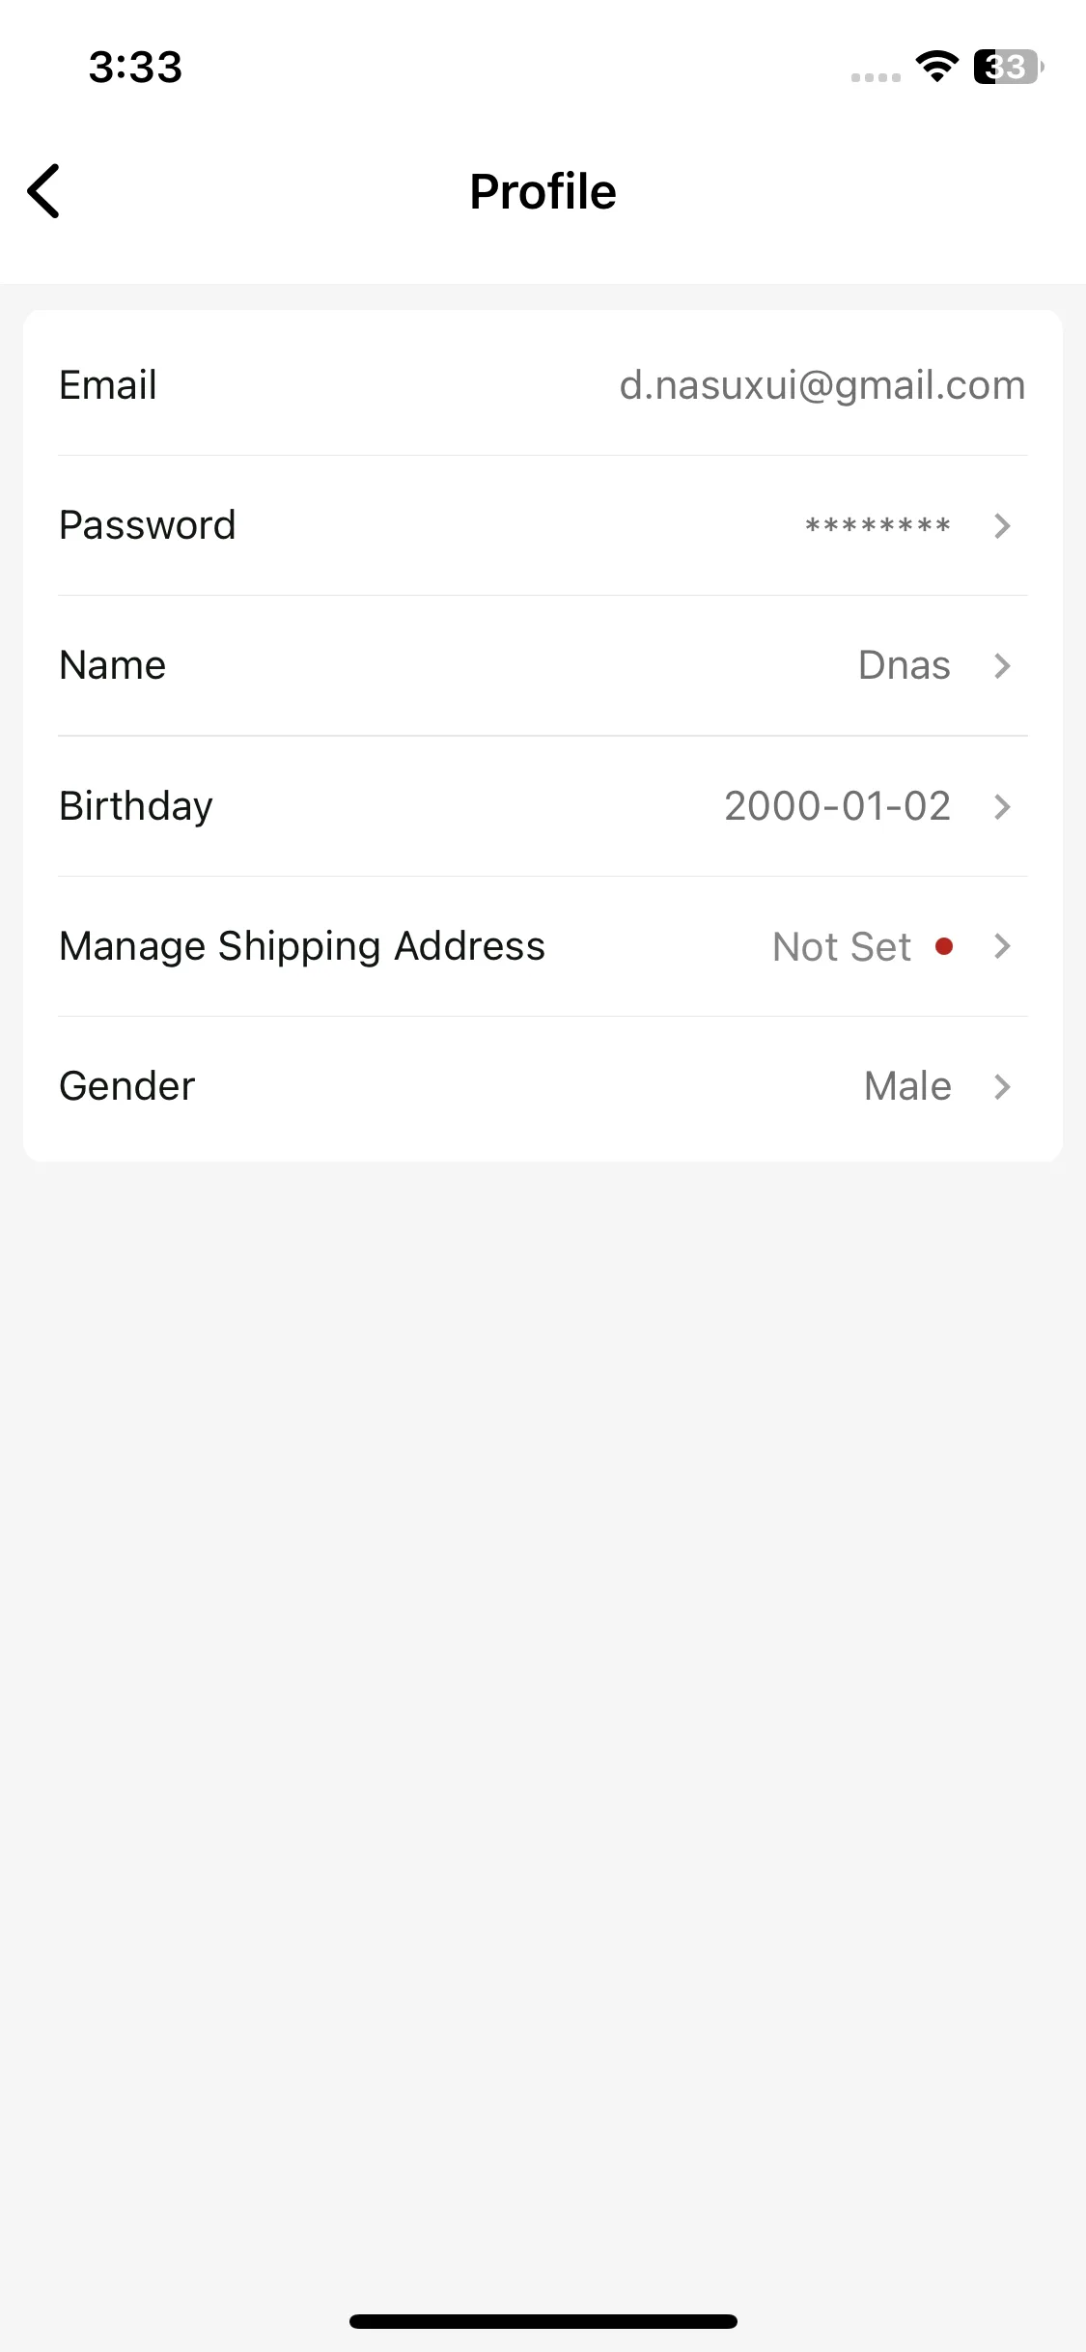Screen dimensions: 1086x2352
Task: Tap the battery indicator icon
Action: click(x=1009, y=67)
